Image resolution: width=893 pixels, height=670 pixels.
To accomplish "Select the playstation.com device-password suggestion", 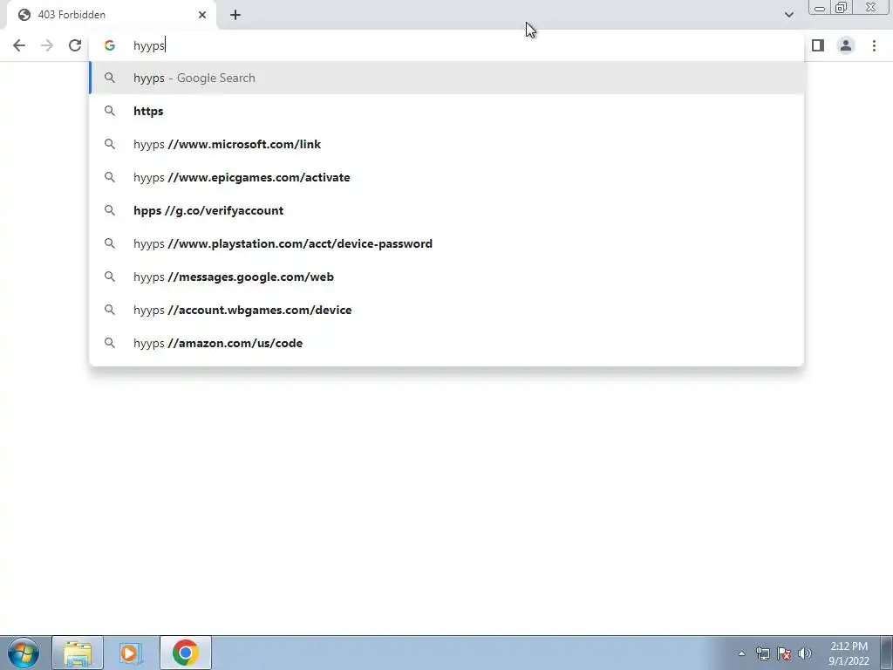I will pos(446,243).
